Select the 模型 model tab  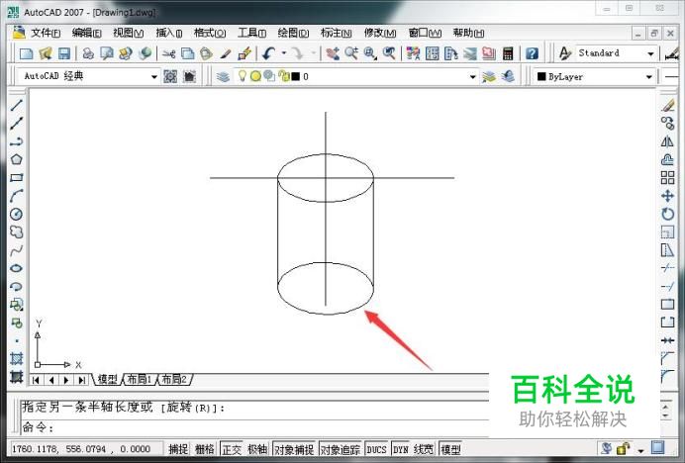click(x=107, y=379)
